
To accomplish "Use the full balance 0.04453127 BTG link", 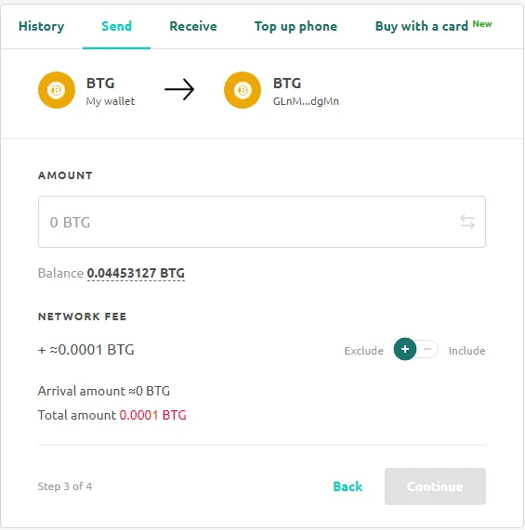I will tap(136, 273).
